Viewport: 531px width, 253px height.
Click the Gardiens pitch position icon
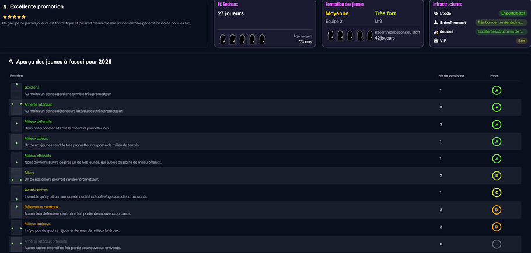(x=16, y=90)
